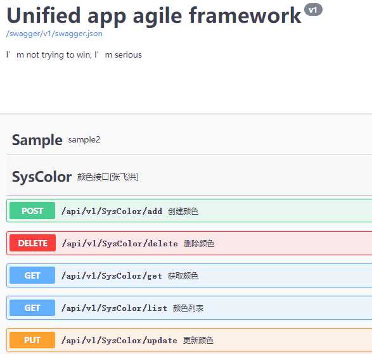This screenshot has width=372, height=354.
Task: Expand the /api/v1/SysColor/get endpoint path
Action: pos(112,275)
